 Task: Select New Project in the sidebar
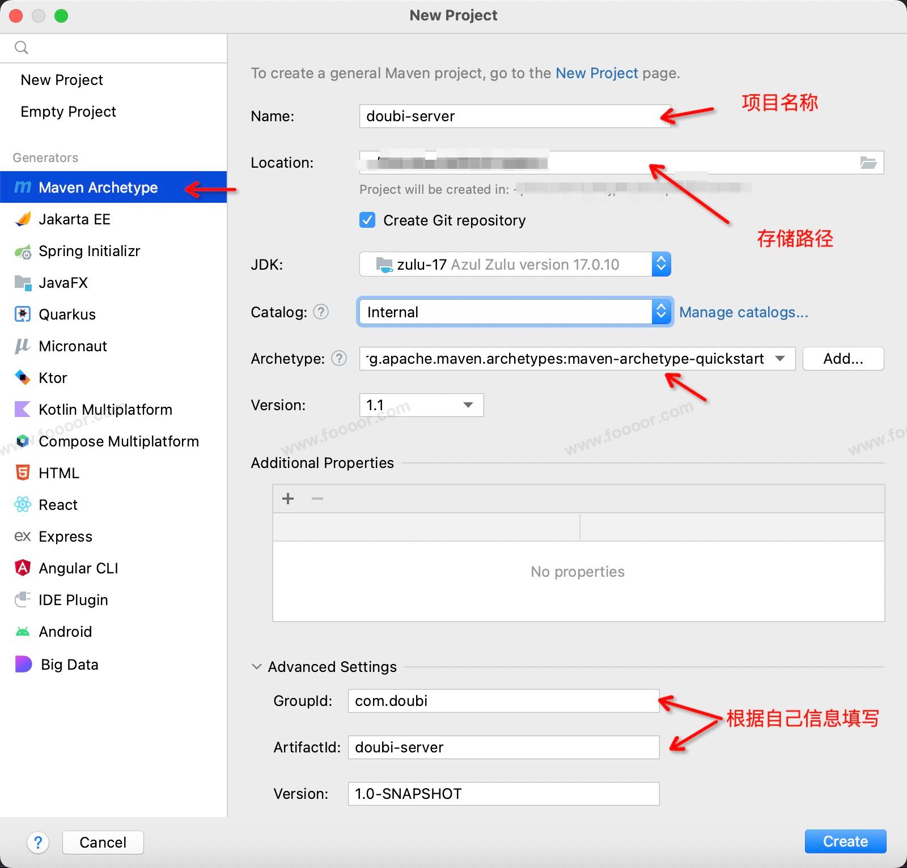(62, 80)
